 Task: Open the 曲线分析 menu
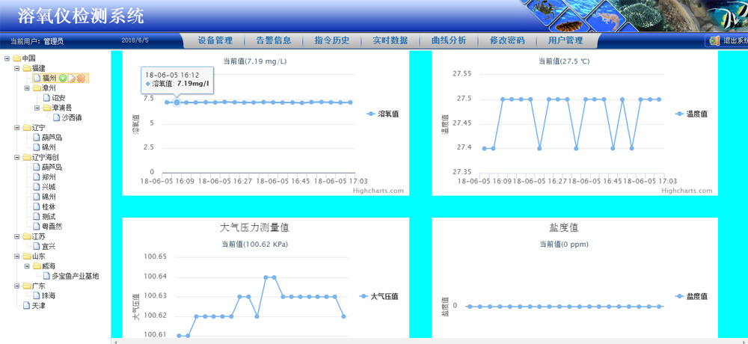pos(449,41)
